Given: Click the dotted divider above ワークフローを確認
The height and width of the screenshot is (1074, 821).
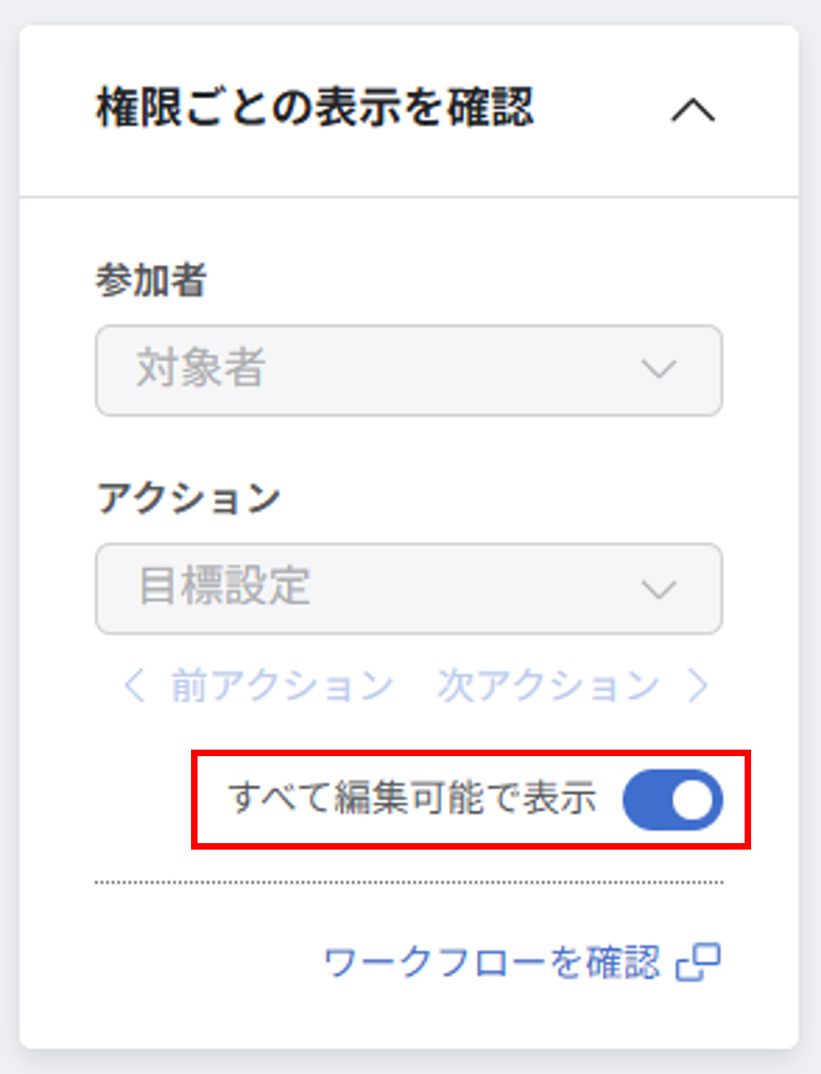Looking at the screenshot, I should [408, 882].
